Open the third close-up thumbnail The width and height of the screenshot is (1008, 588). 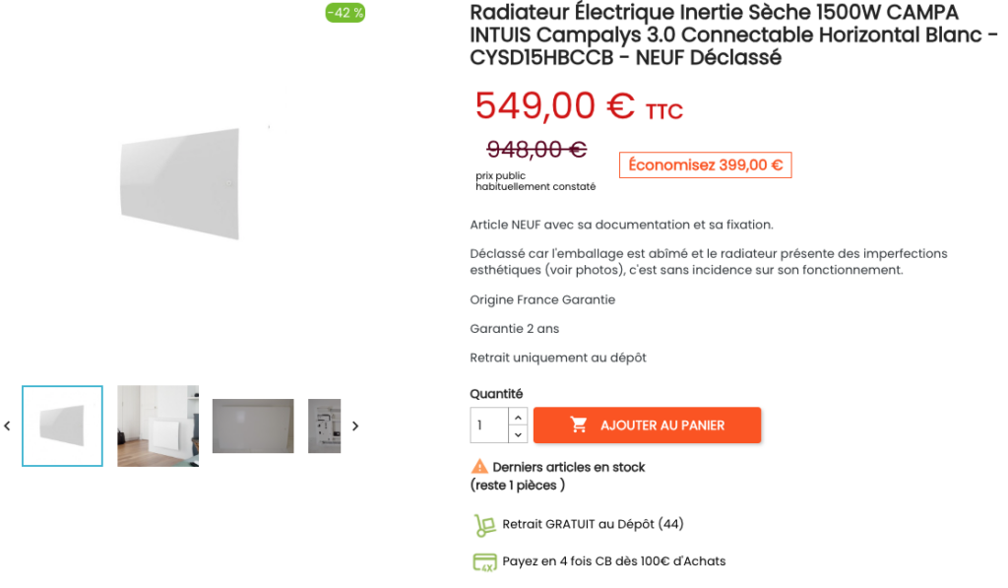point(253,425)
